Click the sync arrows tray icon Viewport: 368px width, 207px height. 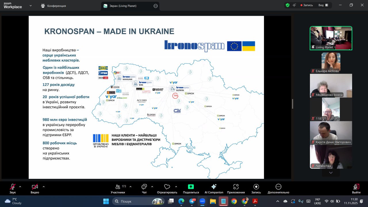pos(293,201)
